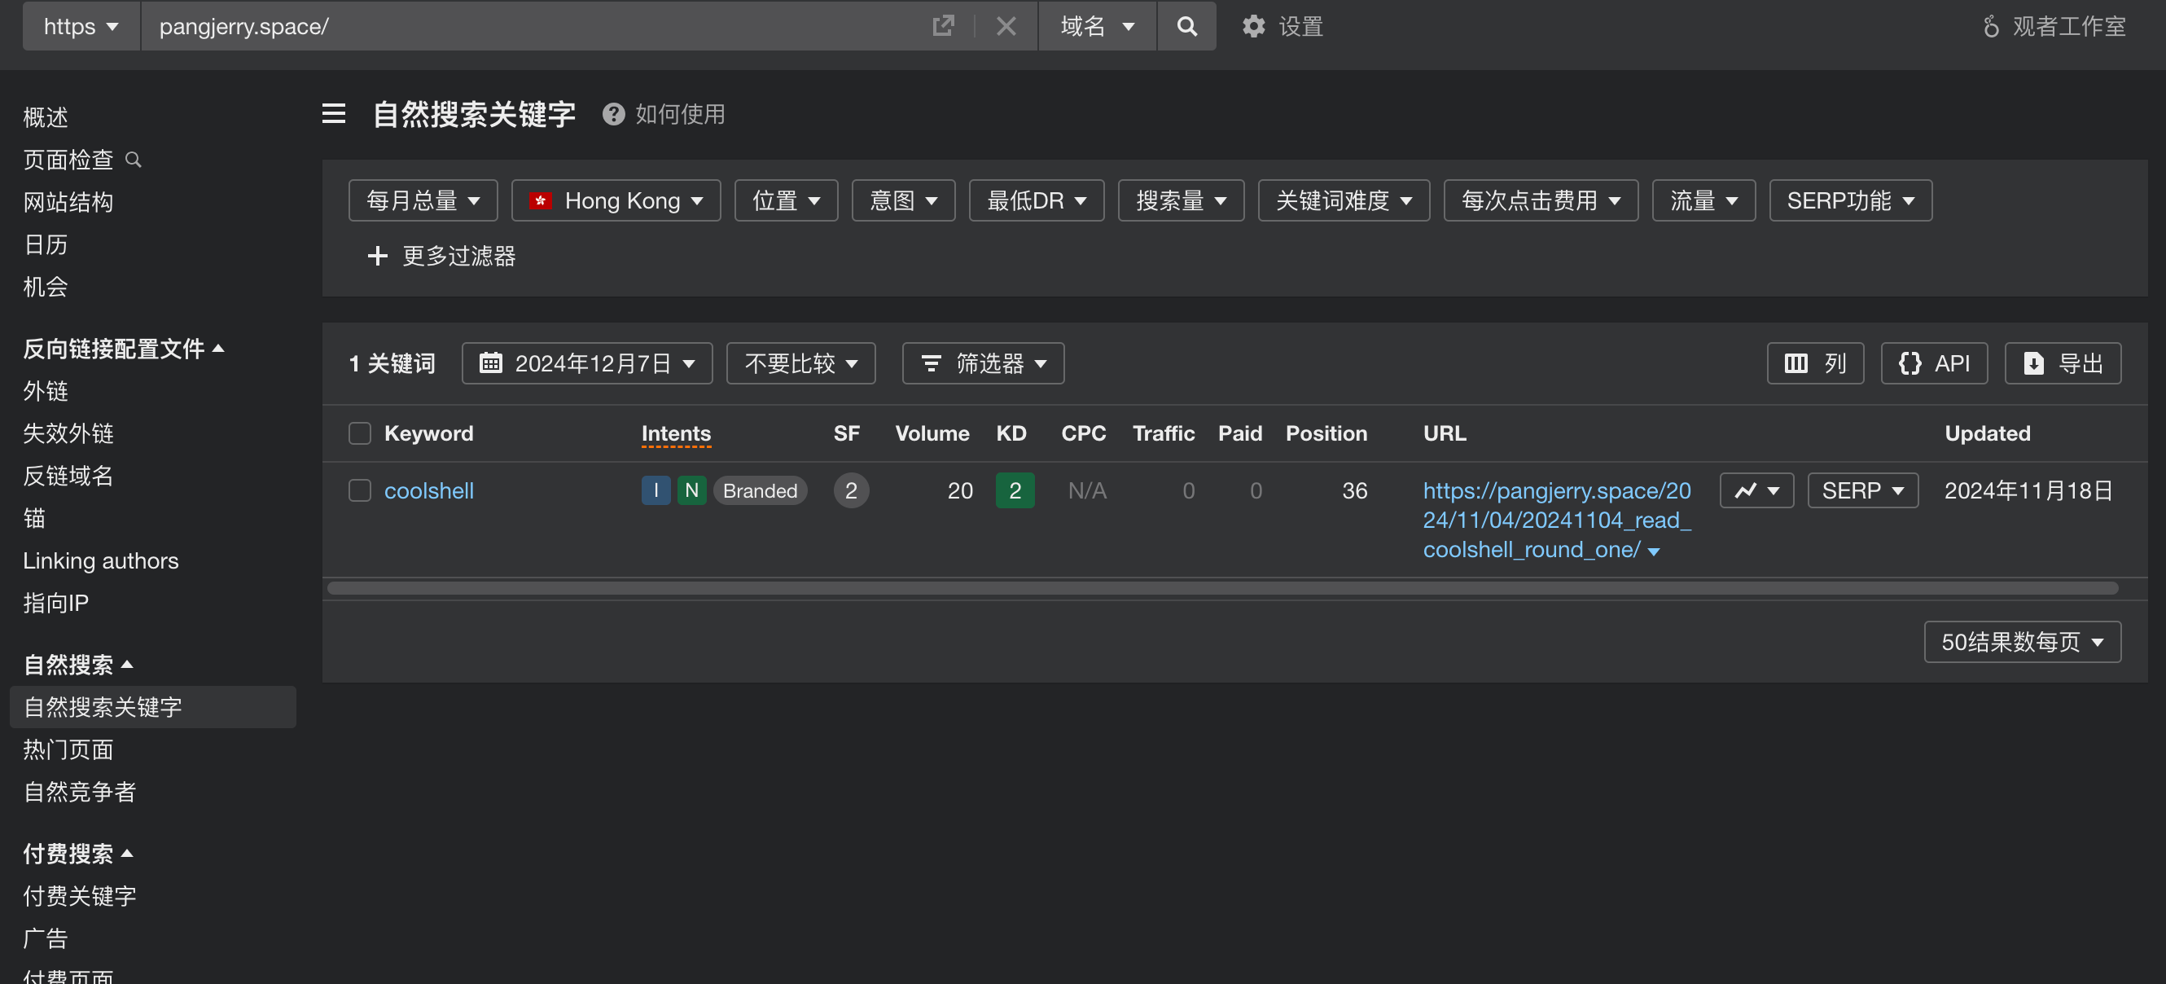Tick the coolshell row checkbox

(360, 490)
